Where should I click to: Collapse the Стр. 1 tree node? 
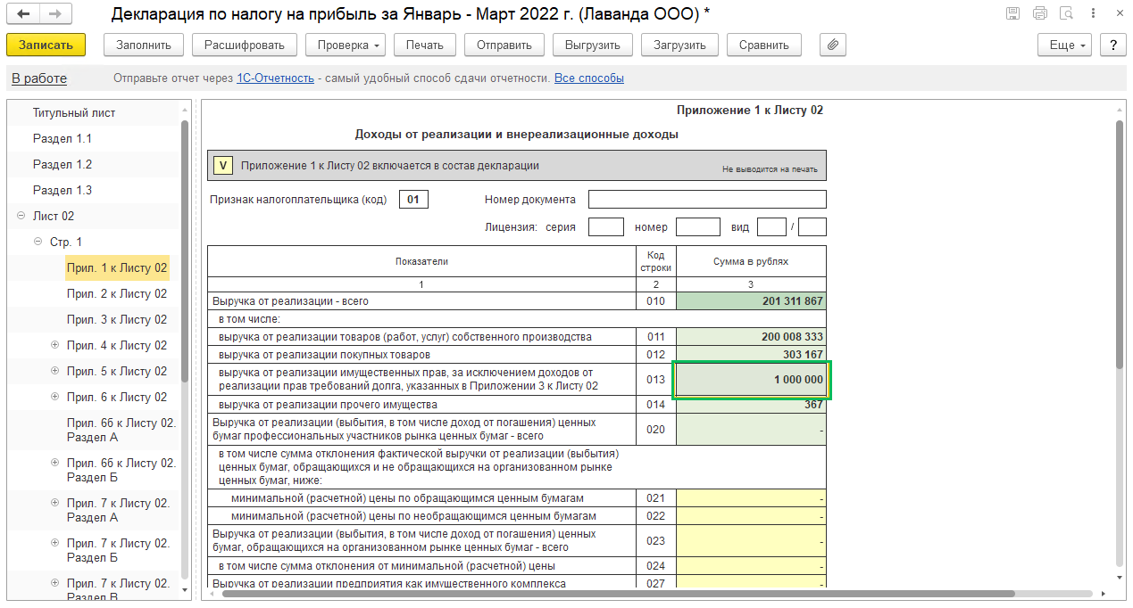coord(37,242)
